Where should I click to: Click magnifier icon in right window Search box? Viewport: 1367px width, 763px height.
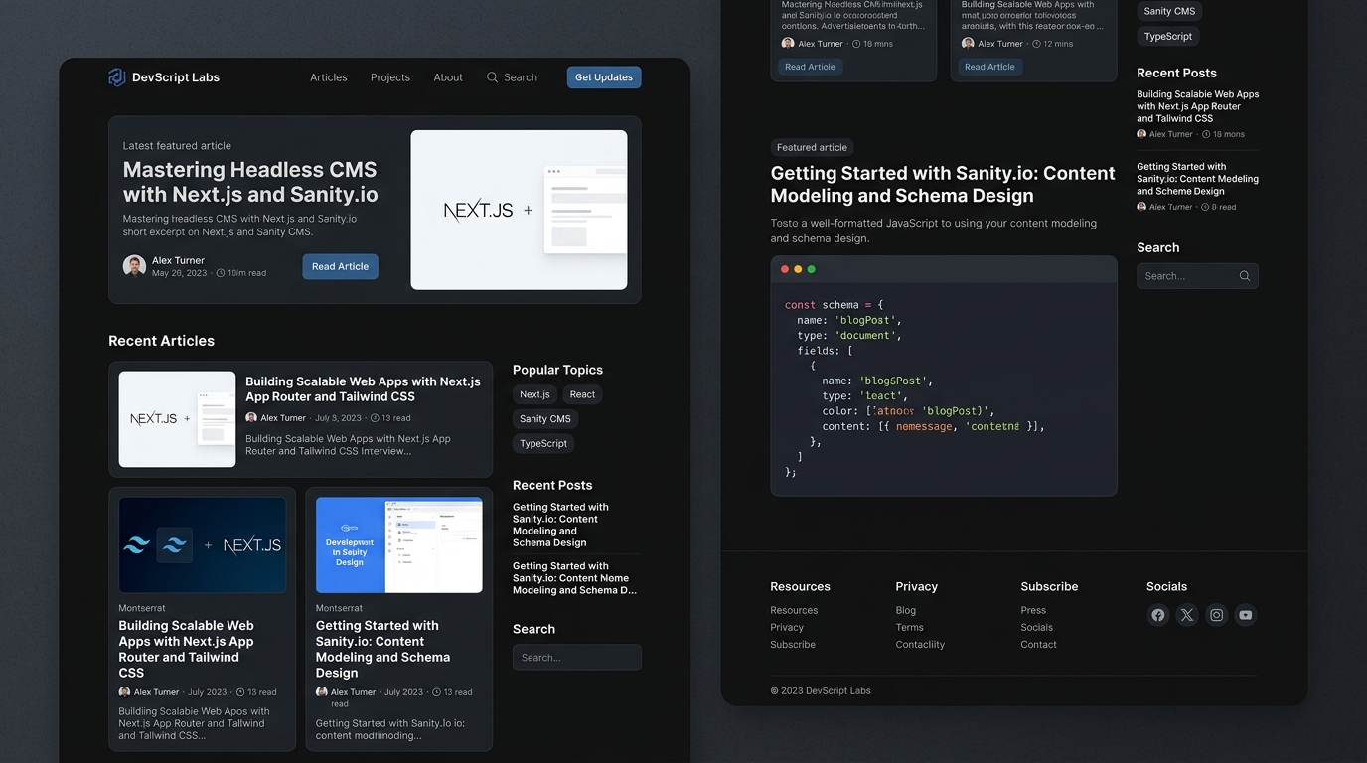1244,276
